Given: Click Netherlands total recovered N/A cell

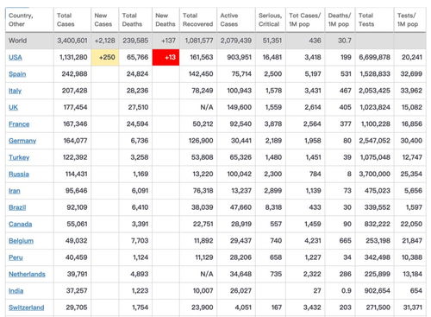Looking at the screenshot, I should pos(207,275).
